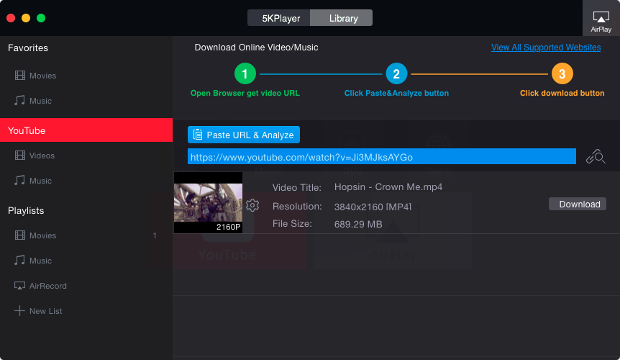Minimize window with yellow button

tap(26, 18)
